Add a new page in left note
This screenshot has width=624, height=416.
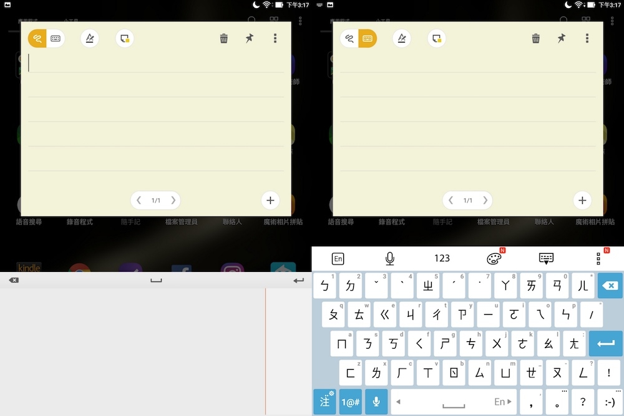click(x=270, y=200)
